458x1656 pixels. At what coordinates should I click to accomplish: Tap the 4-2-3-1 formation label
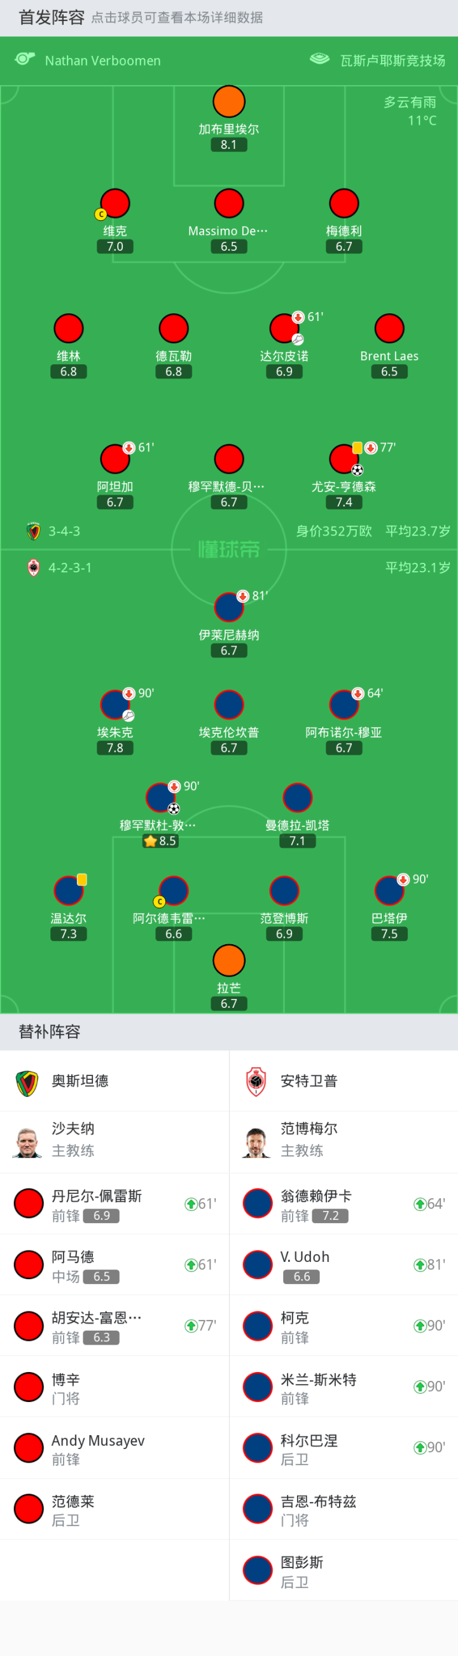tap(70, 568)
